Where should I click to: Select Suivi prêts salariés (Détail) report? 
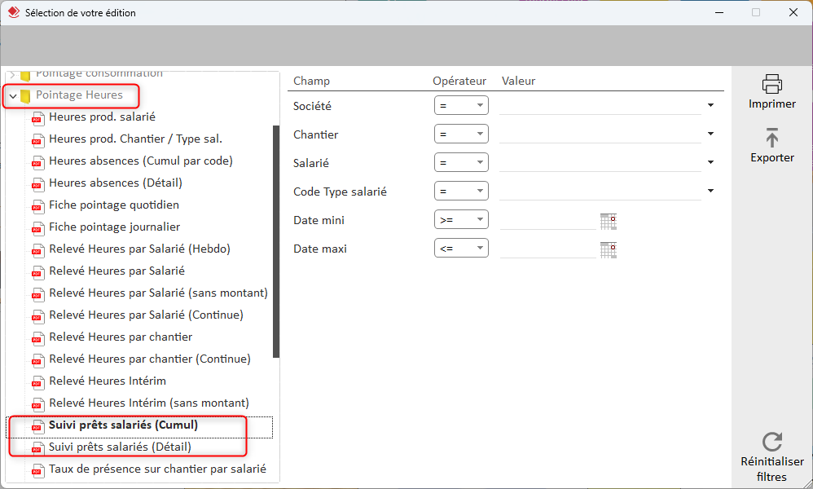(120, 447)
